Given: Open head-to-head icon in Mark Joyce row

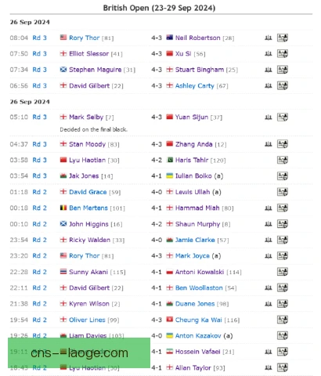Looking at the screenshot, I should (x=269, y=256).
